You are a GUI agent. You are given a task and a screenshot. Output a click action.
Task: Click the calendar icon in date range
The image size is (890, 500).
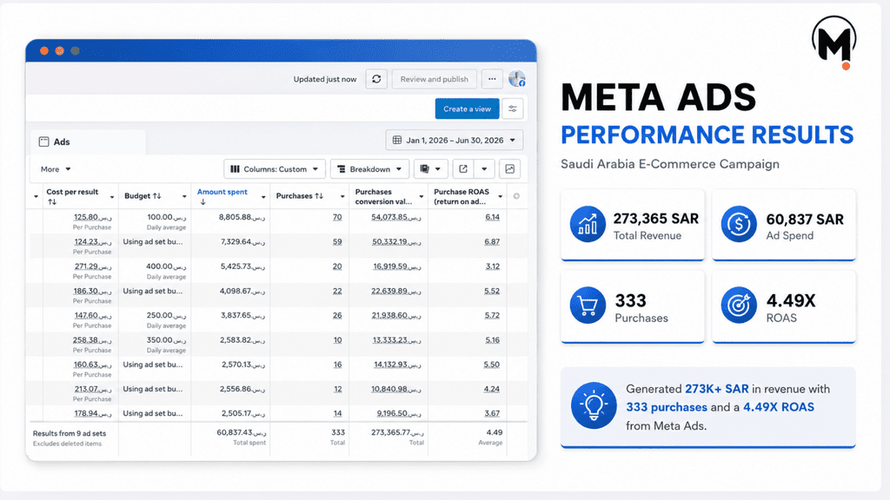coord(397,140)
